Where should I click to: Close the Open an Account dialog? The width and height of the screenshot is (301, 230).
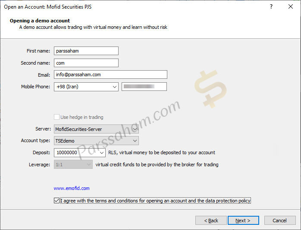pos(291,7)
